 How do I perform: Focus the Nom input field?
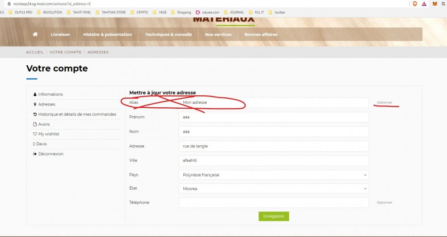274,131
